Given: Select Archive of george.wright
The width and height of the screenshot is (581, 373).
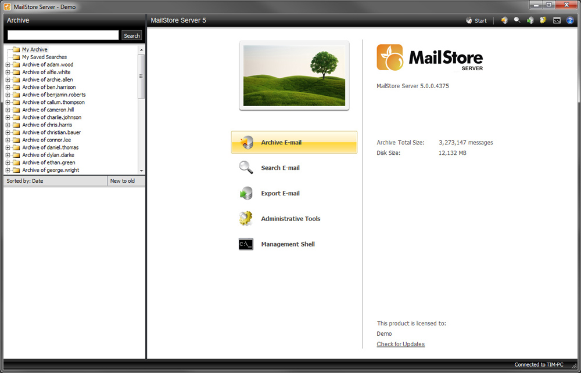Looking at the screenshot, I should coord(51,170).
